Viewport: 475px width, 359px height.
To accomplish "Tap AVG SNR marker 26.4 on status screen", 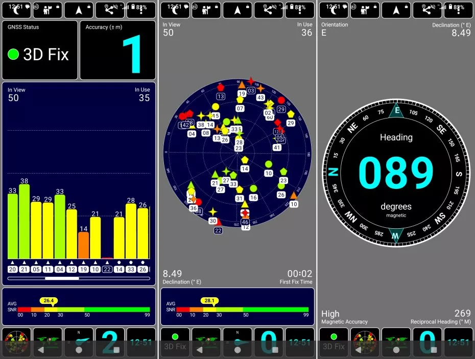I will [49, 301].
